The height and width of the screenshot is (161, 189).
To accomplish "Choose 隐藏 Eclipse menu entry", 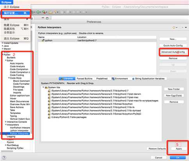I will point(16,25).
